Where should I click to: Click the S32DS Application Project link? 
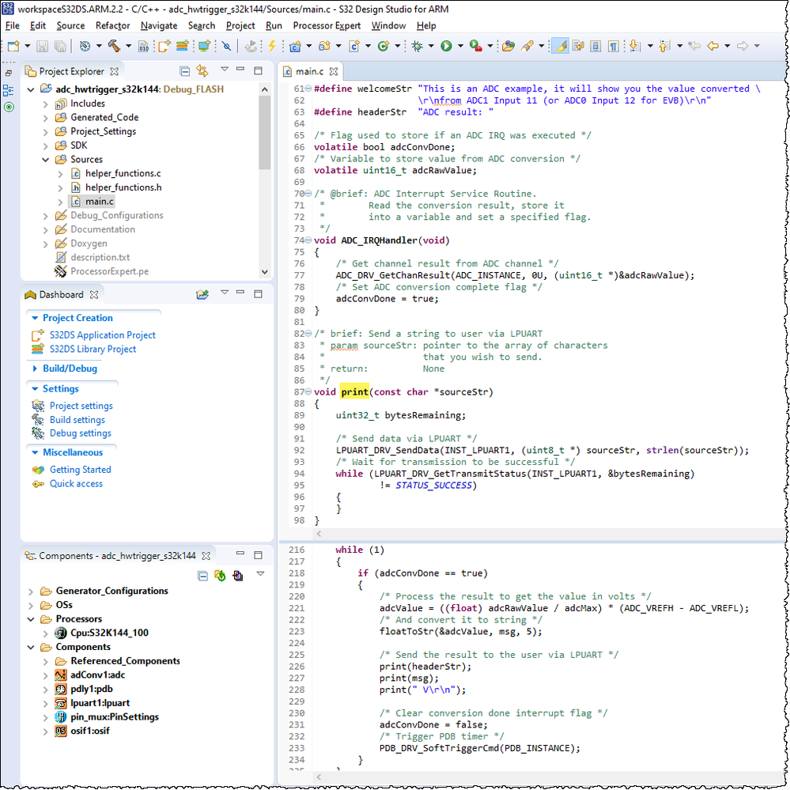(102, 335)
